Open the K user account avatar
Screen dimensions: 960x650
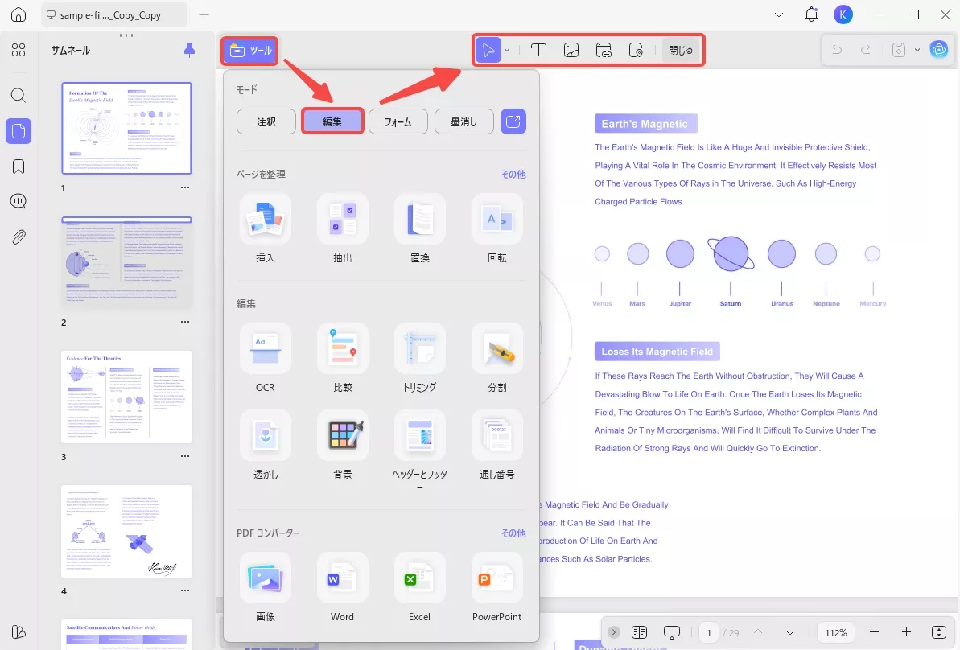pyautogui.click(x=843, y=14)
